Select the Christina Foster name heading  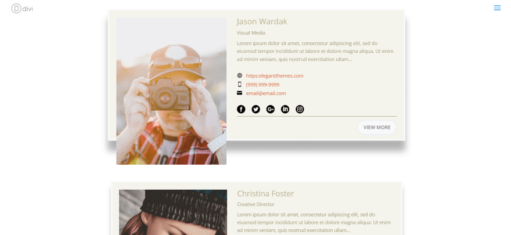[265, 194]
